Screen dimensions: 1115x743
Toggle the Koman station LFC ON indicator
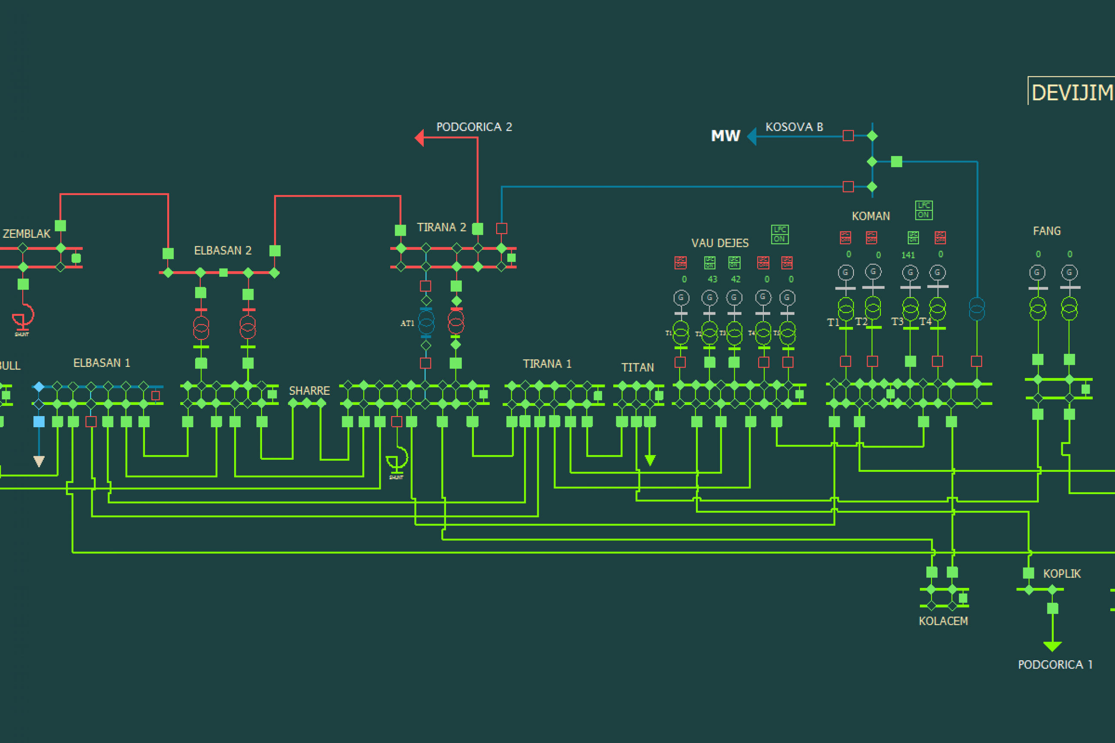[x=923, y=210]
